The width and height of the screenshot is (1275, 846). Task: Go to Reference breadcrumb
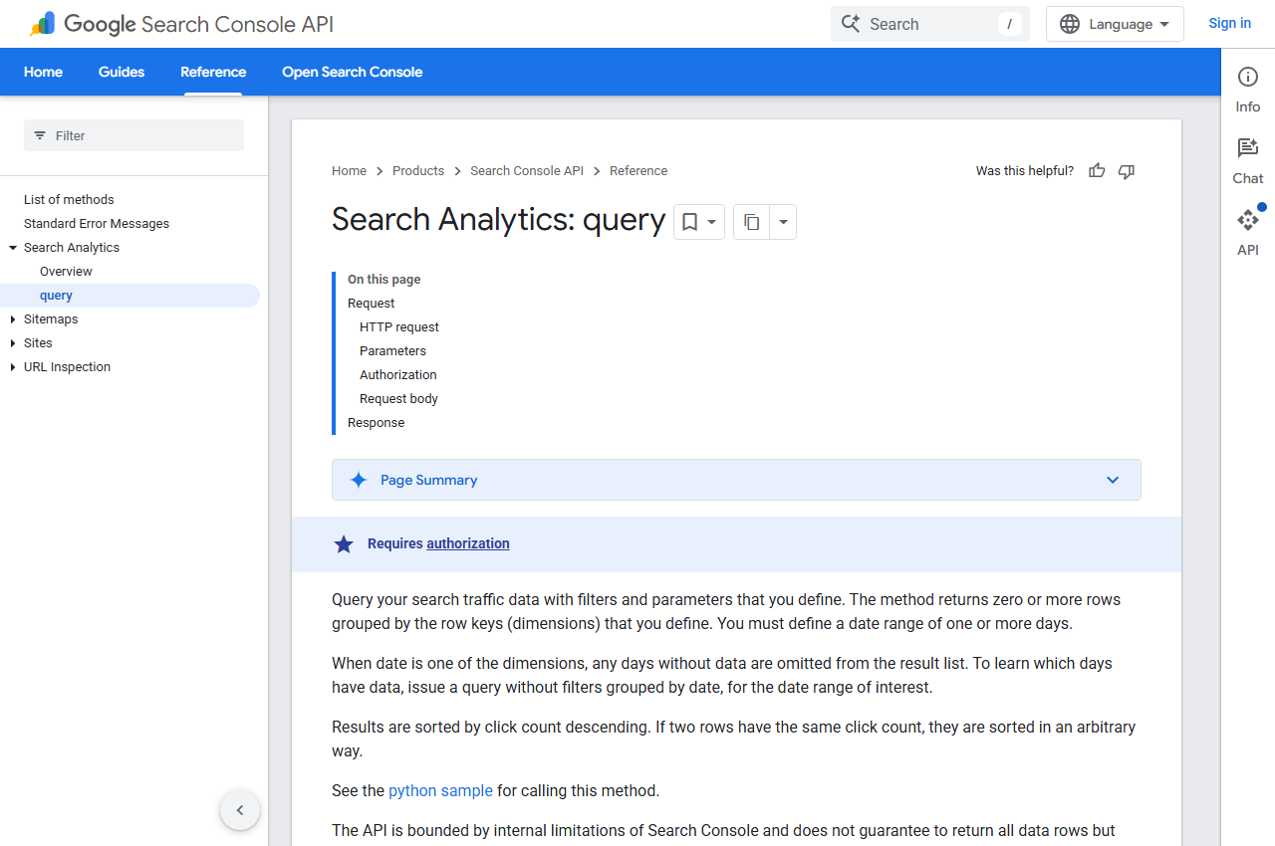[638, 171]
